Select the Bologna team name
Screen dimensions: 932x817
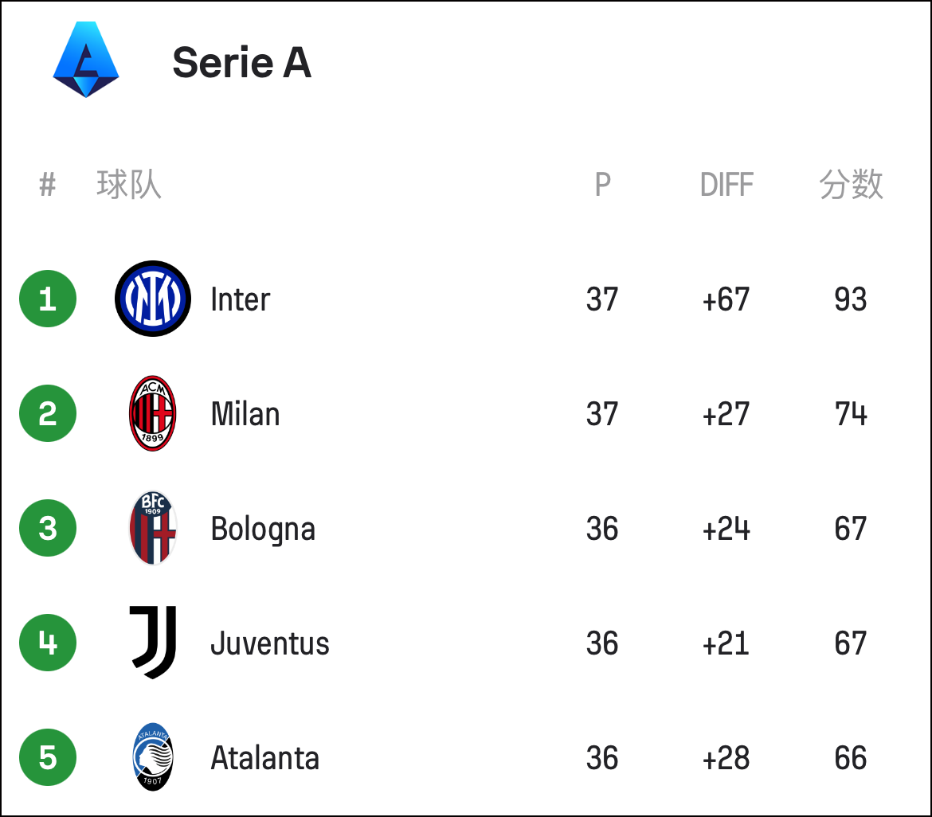[263, 529]
